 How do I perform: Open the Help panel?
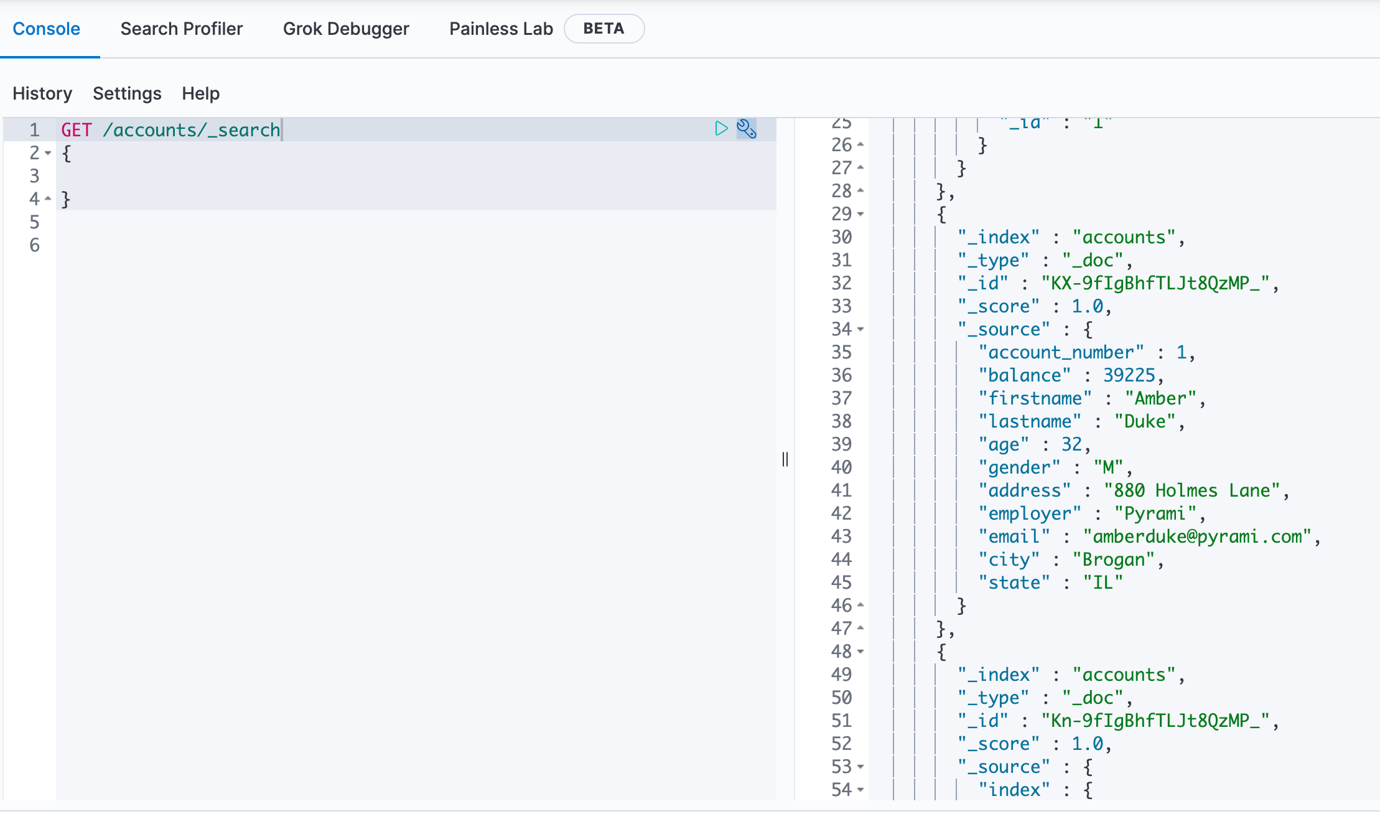[200, 93]
